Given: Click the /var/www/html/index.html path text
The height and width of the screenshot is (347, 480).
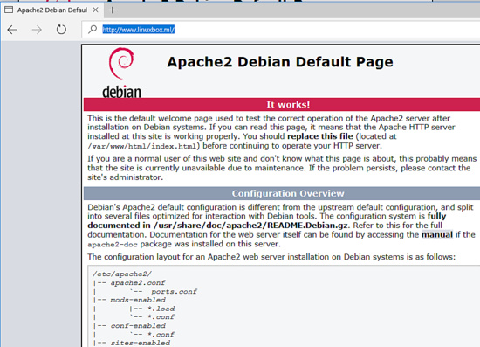Looking at the screenshot, I should [142, 146].
